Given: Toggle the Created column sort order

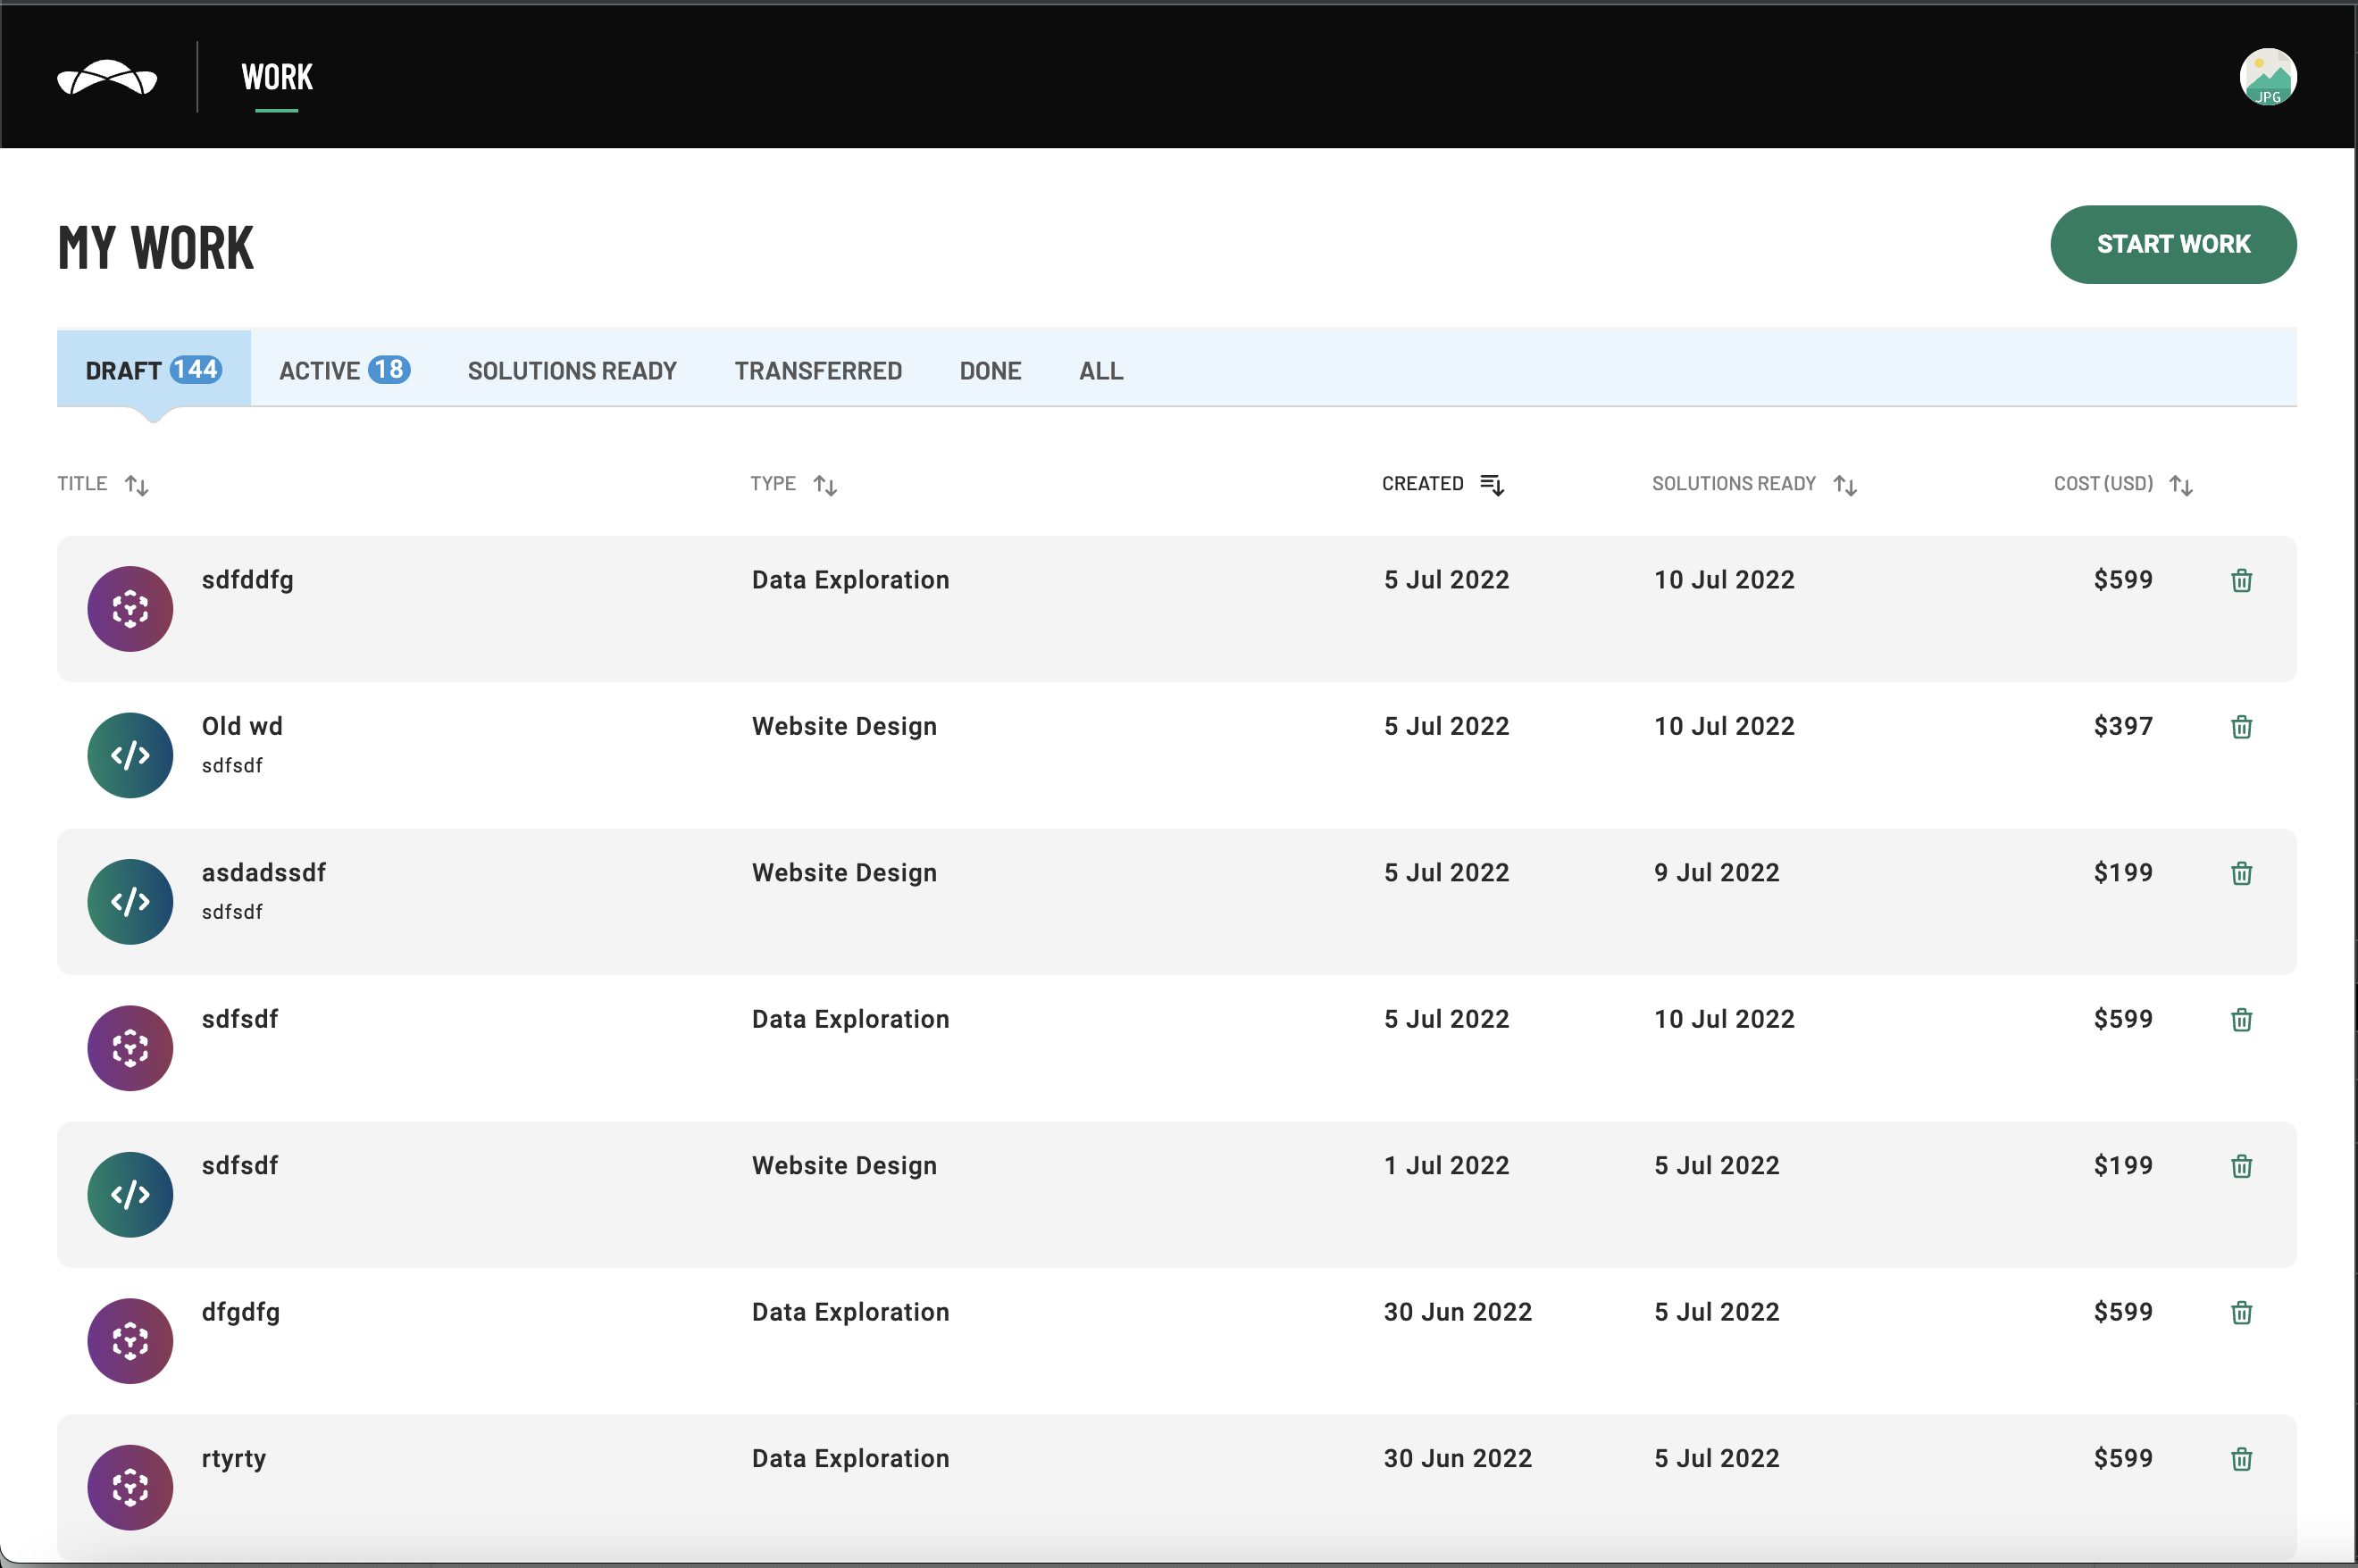Looking at the screenshot, I should [x=1492, y=485].
